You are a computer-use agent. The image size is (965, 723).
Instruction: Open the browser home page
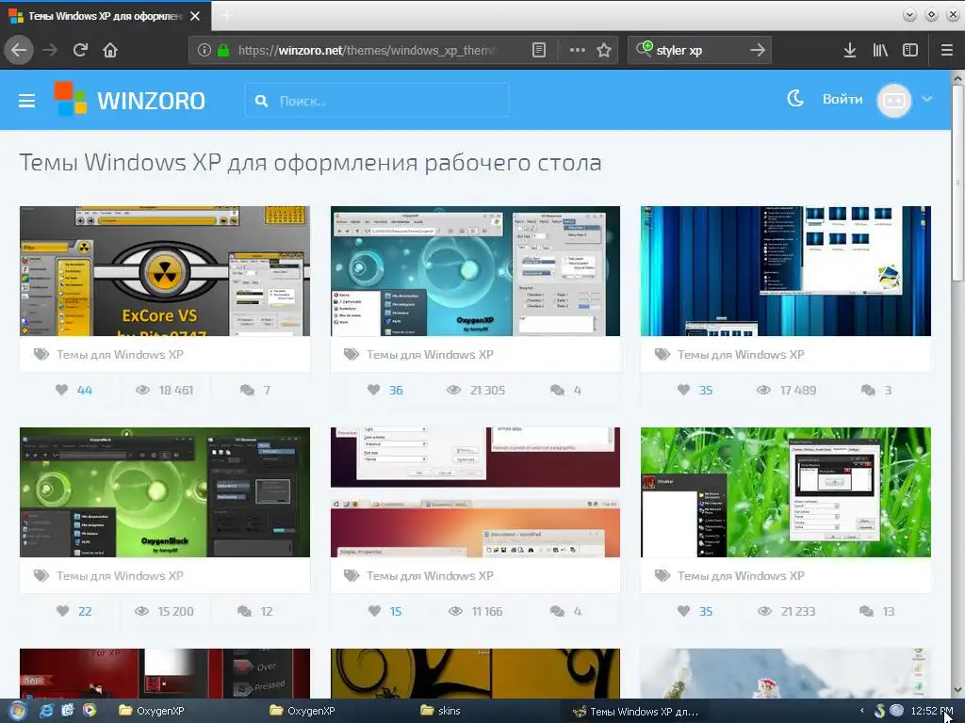point(110,50)
